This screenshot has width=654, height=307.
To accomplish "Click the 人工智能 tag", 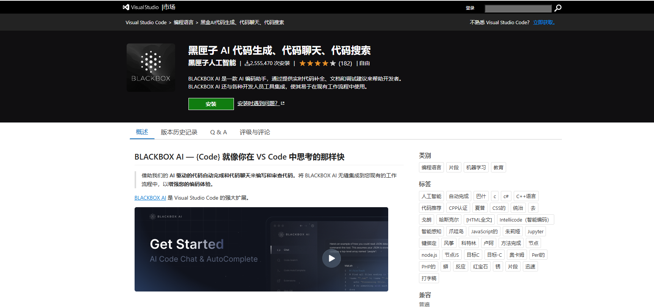I will pyautogui.click(x=431, y=196).
